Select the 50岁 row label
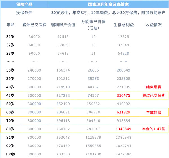 pos(10,104)
